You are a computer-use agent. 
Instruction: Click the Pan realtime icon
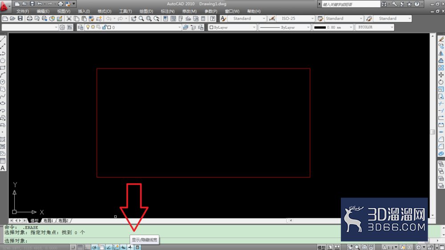click(x=133, y=18)
